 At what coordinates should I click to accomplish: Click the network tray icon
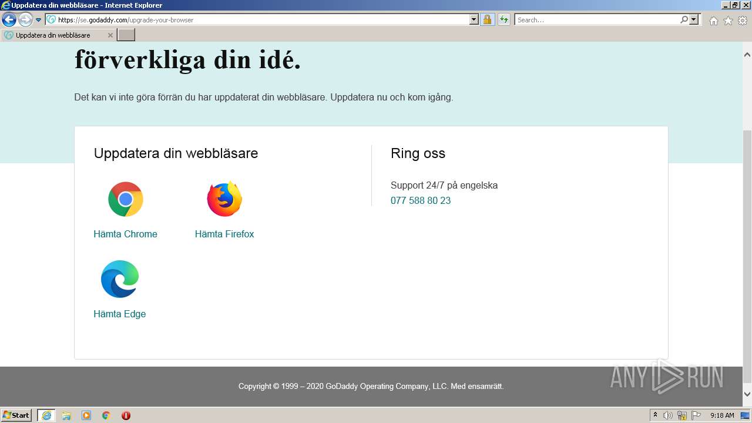(x=682, y=415)
